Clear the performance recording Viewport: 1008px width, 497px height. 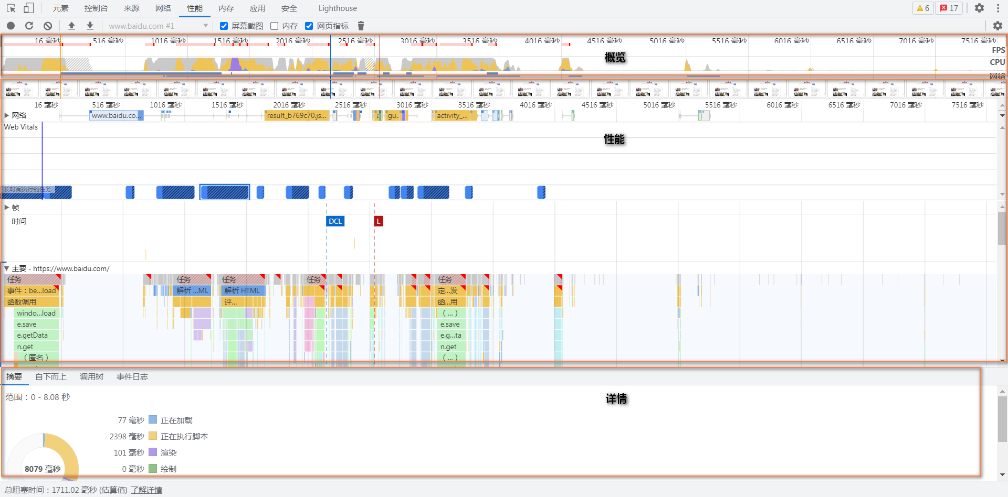48,26
